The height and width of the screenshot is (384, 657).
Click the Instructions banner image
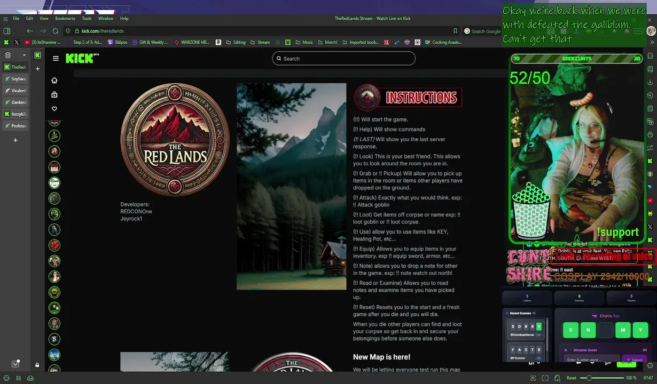(x=408, y=98)
